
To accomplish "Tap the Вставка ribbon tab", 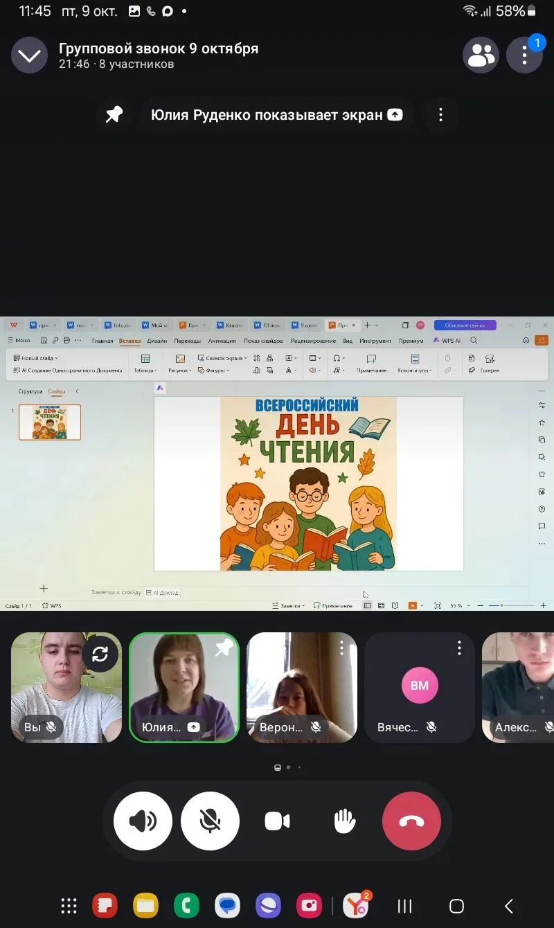I will coord(129,341).
